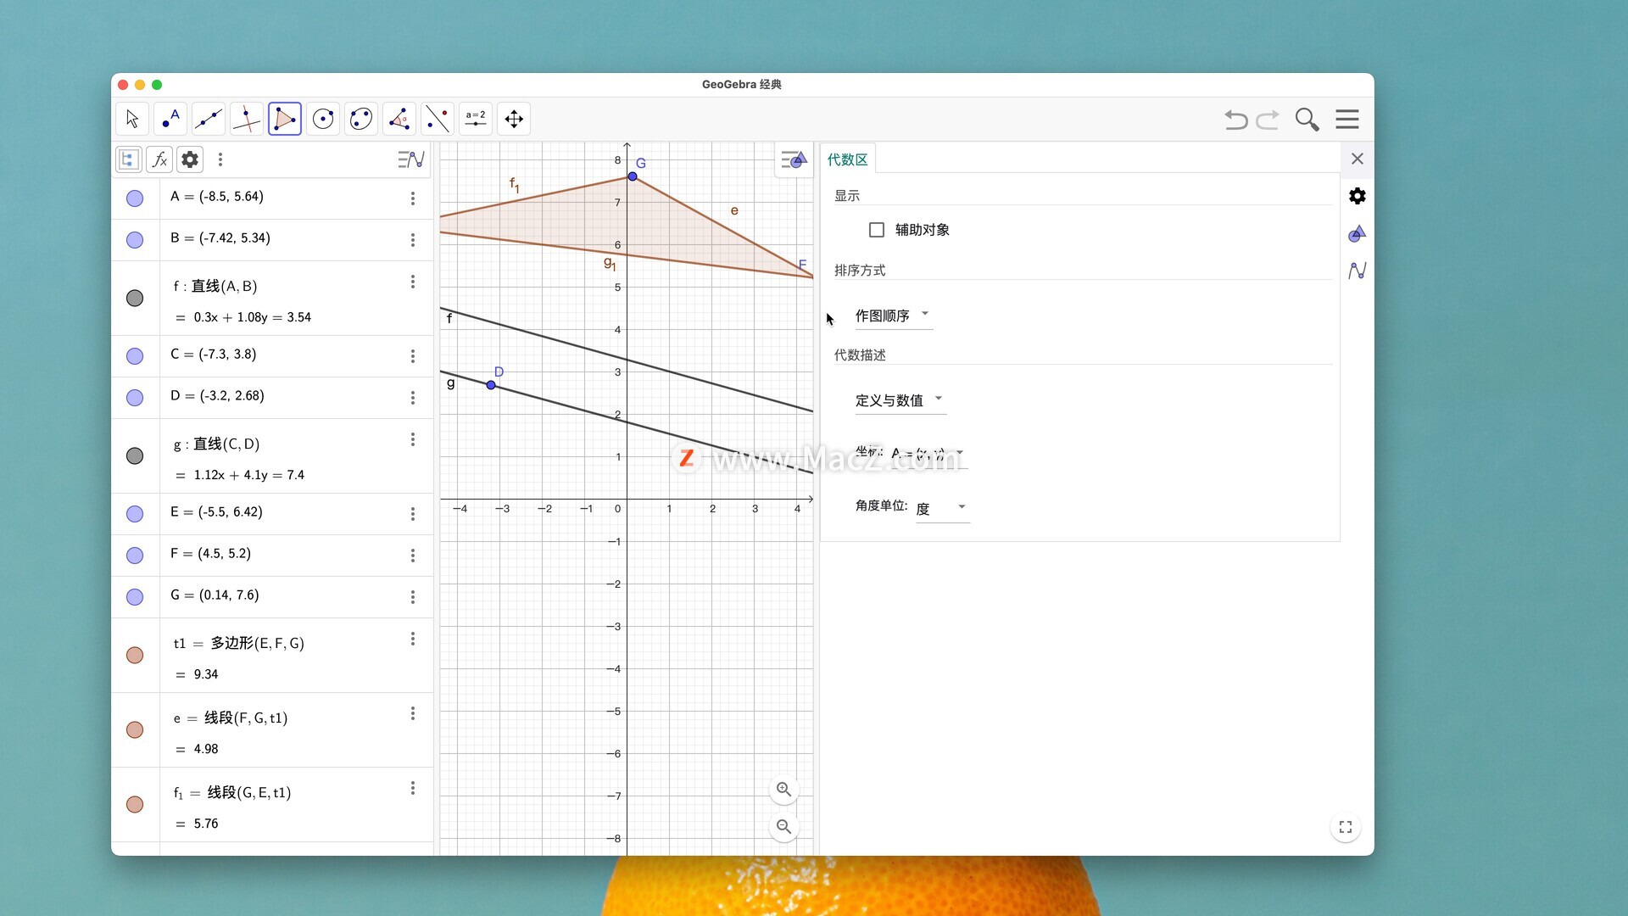
Task: Enable the 辅助对象 checkbox
Action: tap(877, 230)
